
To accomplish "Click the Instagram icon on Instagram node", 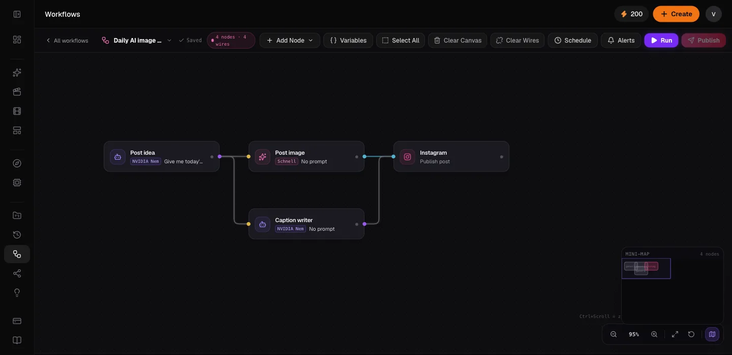I will (x=407, y=157).
